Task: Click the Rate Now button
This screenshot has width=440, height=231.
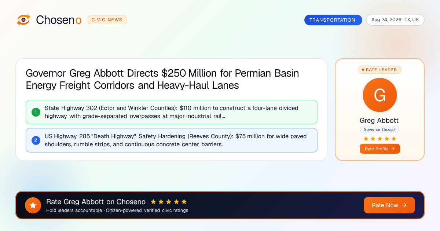Action: pyautogui.click(x=389, y=205)
